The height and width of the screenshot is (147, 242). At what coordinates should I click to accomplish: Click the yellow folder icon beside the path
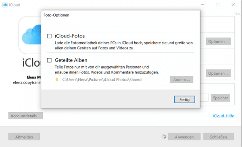pos(57,80)
